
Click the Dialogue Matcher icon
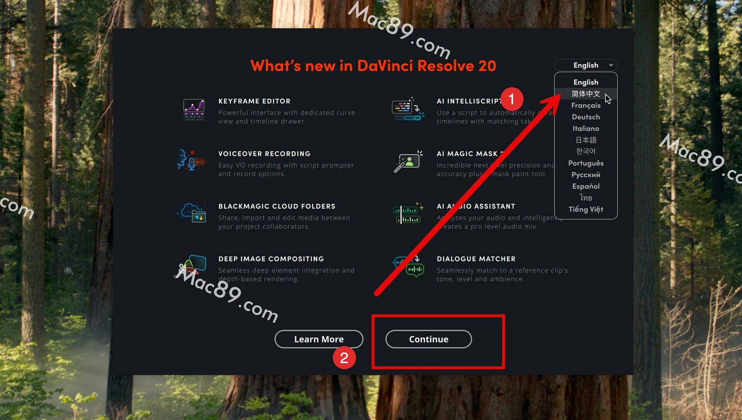[x=408, y=266]
